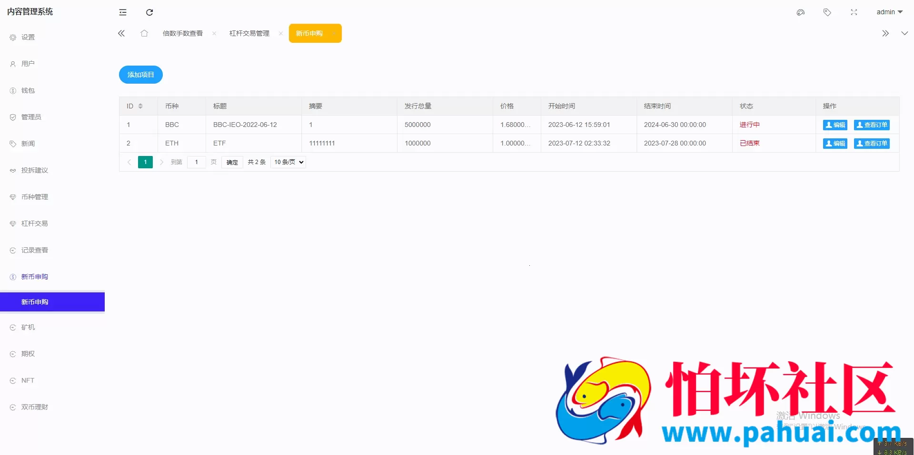The height and width of the screenshot is (455, 914).
Task: Open the 矿机 sidebar menu
Action: pos(52,327)
